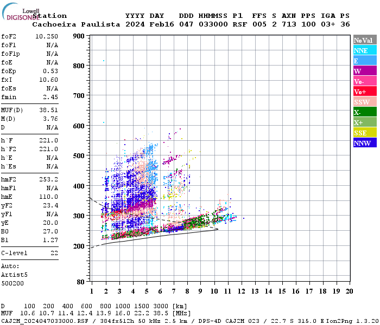Click the Cachoeira Paulista station name
The image size is (380, 325).
tap(76, 24)
